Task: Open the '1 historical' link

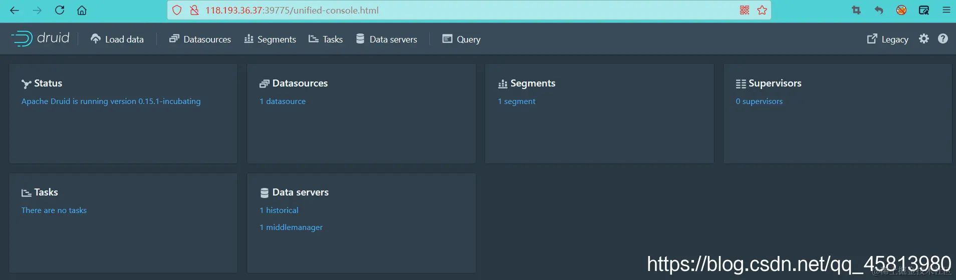Action: click(279, 210)
